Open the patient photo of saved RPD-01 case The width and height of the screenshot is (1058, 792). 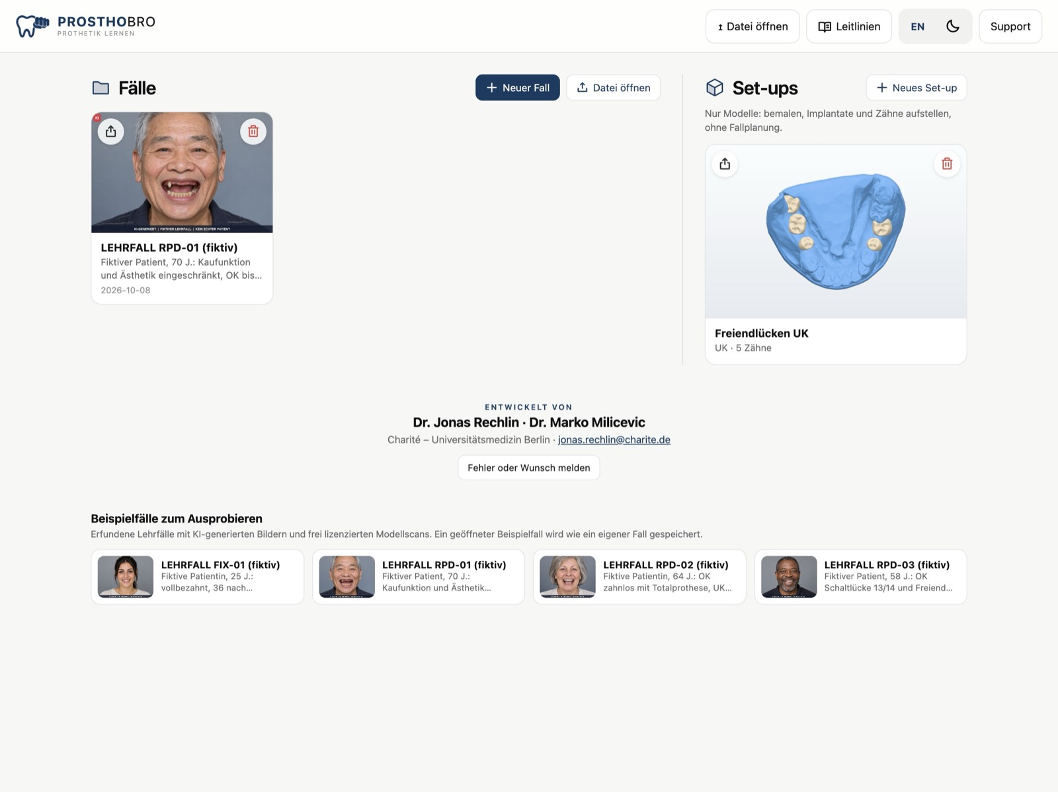[182, 173]
